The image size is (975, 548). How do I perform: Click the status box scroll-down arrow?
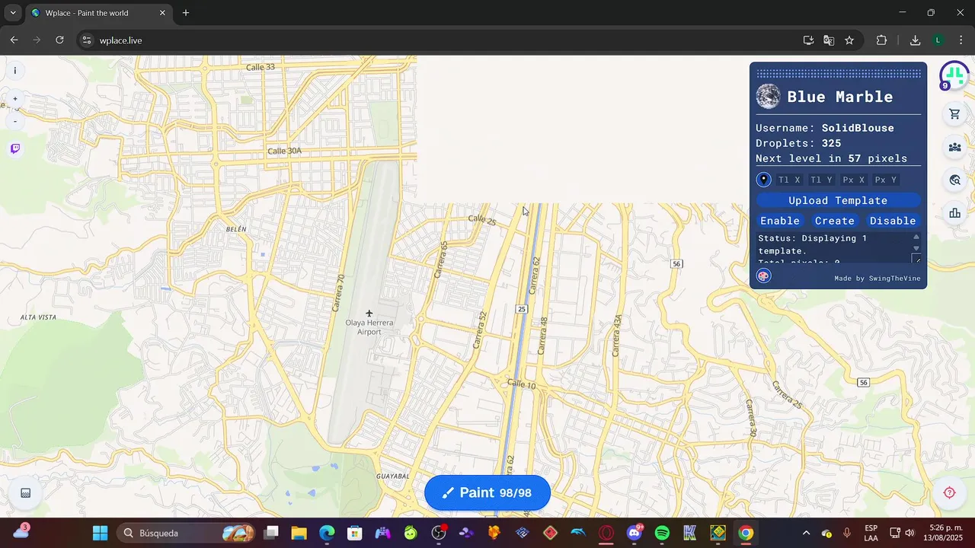click(x=916, y=248)
